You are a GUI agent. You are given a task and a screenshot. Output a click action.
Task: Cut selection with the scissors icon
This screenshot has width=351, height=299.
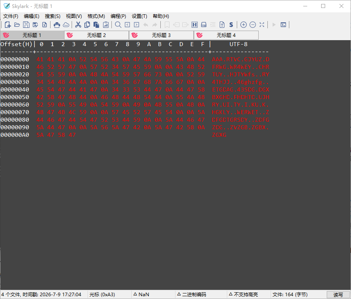78,25
